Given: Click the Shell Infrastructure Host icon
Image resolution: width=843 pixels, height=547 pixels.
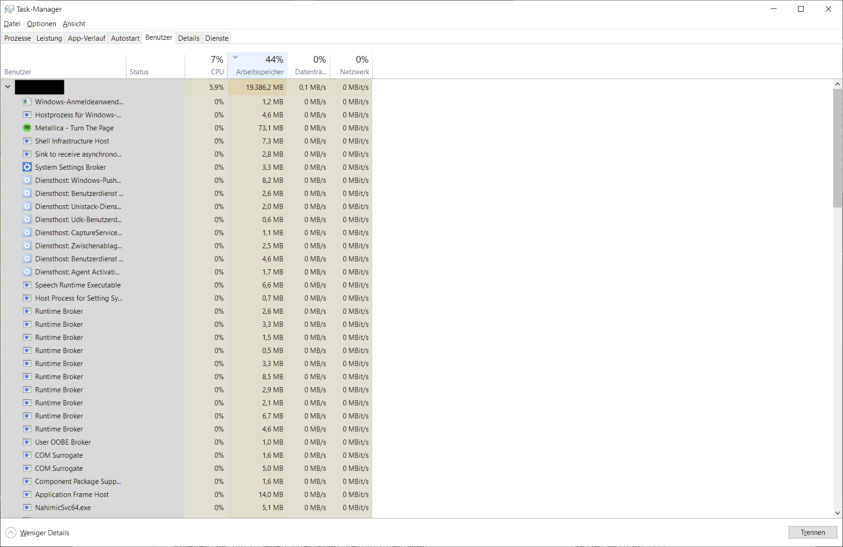Looking at the screenshot, I should coord(27,141).
